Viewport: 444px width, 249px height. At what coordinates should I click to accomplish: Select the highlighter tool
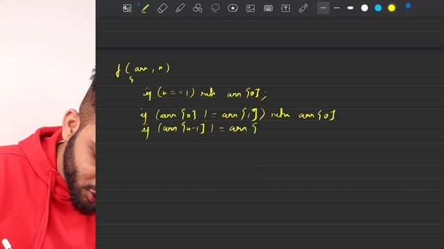tap(180, 8)
